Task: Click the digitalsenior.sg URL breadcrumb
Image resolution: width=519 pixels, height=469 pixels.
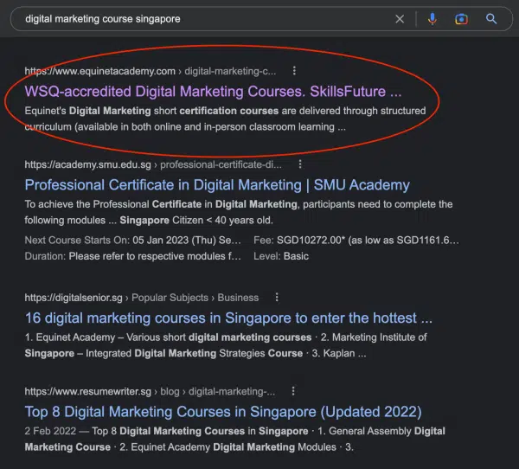Action: [x=142, y=298]
